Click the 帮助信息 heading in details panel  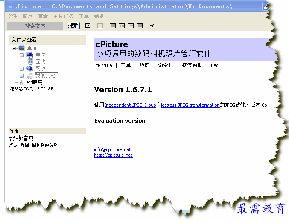click(x=22, y=138)
